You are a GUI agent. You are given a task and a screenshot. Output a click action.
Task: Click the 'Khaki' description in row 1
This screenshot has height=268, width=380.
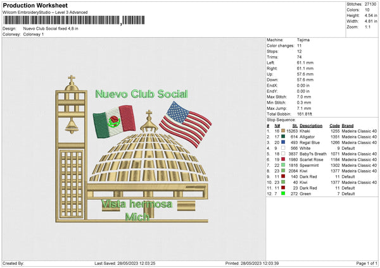click(305, 131)
